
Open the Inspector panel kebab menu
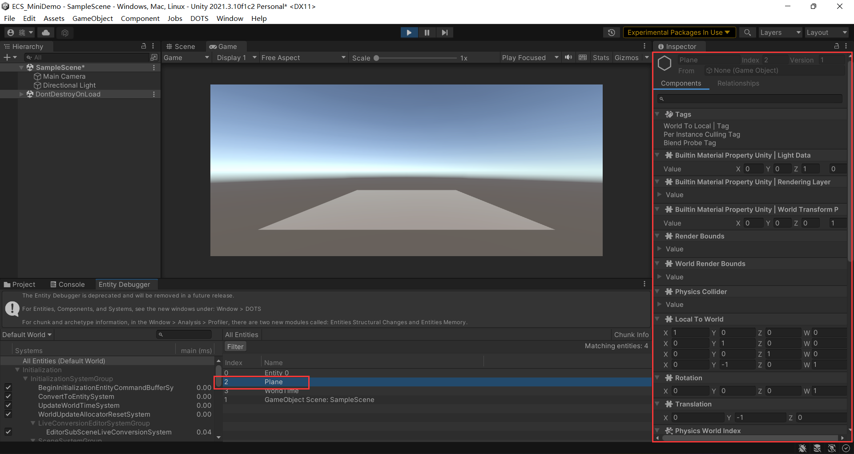click(846, 46)
